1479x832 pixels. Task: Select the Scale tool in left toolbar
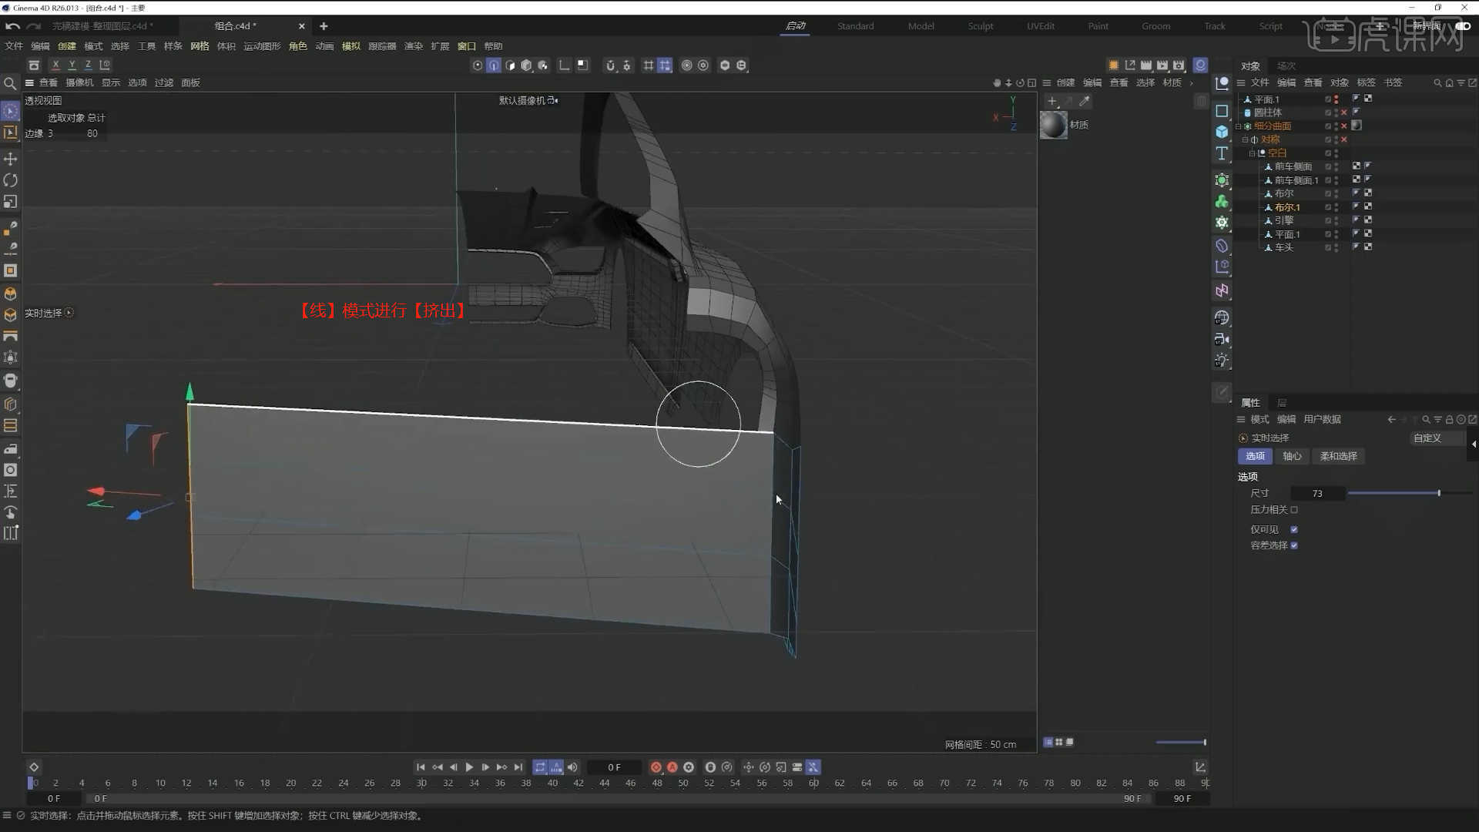tap(11, 202)
